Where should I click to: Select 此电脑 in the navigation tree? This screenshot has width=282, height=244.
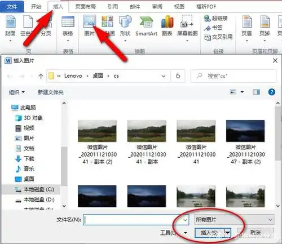click(24, 108)
